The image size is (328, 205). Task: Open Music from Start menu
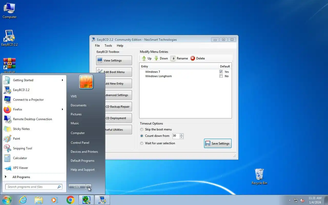click(75, 123)
